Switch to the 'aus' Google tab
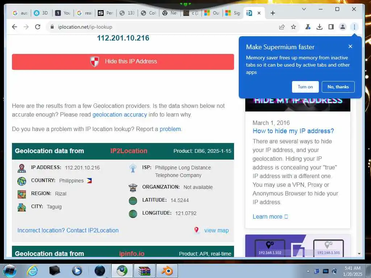The width and height of the screenshot is (371, 278). [x=20, y=13]
